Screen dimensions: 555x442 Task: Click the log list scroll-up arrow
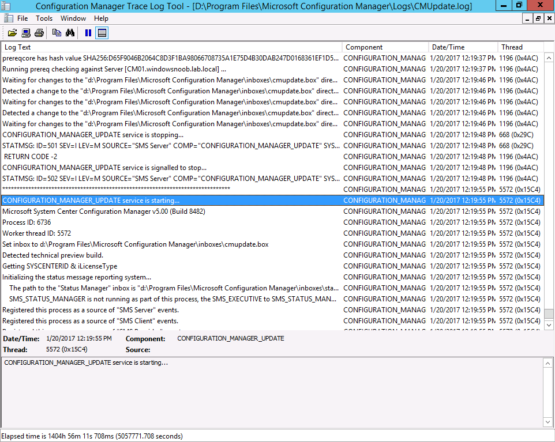click(549, 58)
